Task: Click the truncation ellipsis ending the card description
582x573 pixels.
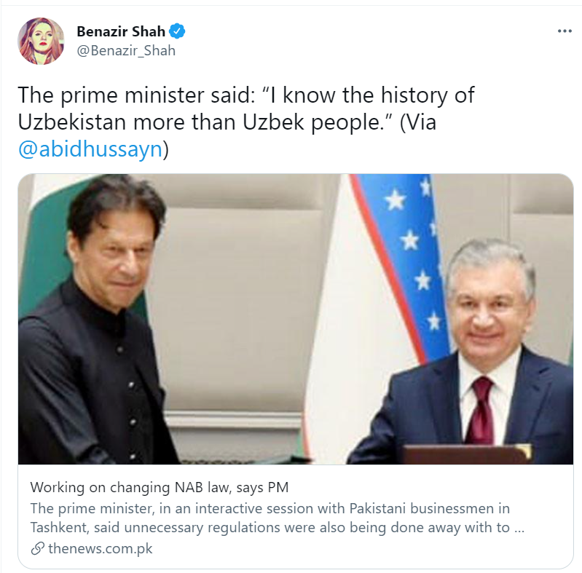Action: pos(519,528)
